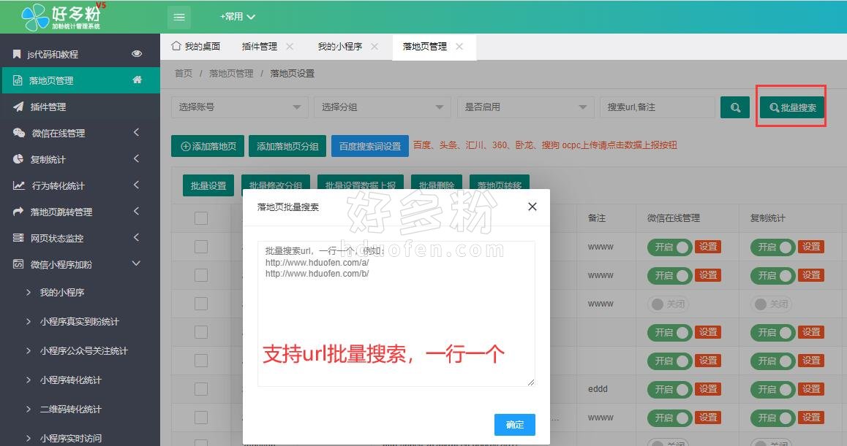Close the 落地页批量搜索 dialog with the X
Screen dimensions: 847x446
(532, 207)
